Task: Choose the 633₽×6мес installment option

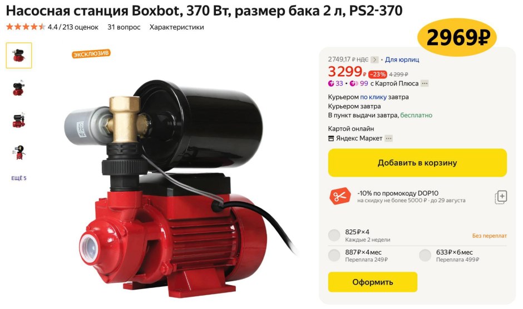Action: [x=425, y=255]
